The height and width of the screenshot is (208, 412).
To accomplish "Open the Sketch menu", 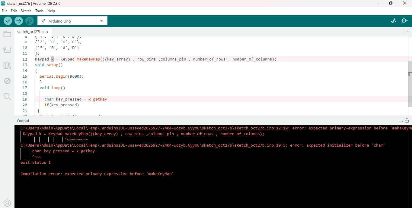I will pos(26,11).
